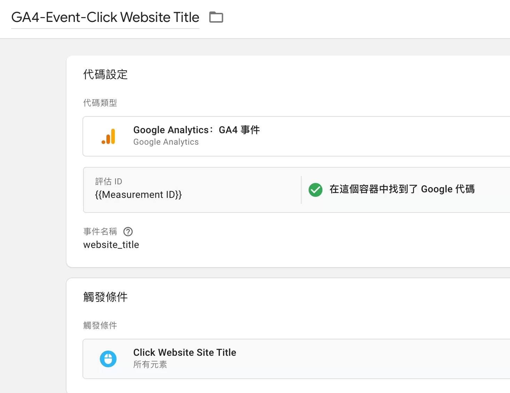Click the Google Analytics bar chart icon
510x393 pixels.
click(109, 136)
